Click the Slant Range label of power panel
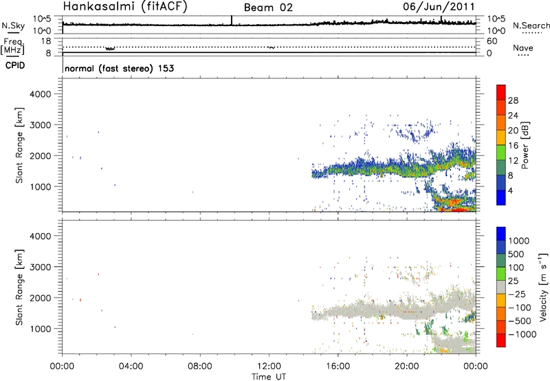This screenshot has height=381, width=550. pos(19,145)
